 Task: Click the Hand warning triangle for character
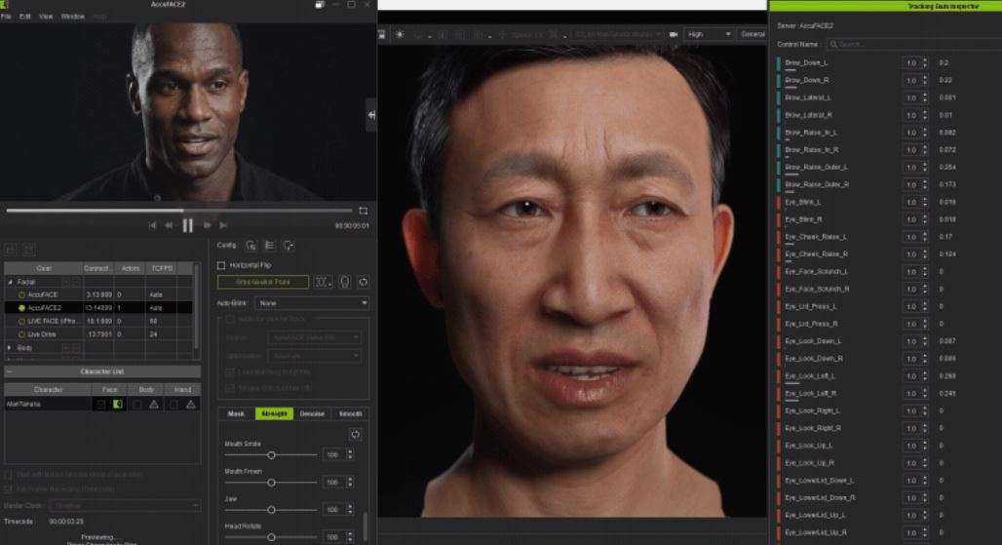click(x=190, y=405)
